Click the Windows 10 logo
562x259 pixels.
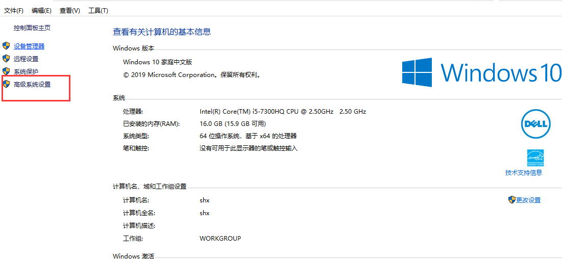pyautogui.click(x=481, y=72)
